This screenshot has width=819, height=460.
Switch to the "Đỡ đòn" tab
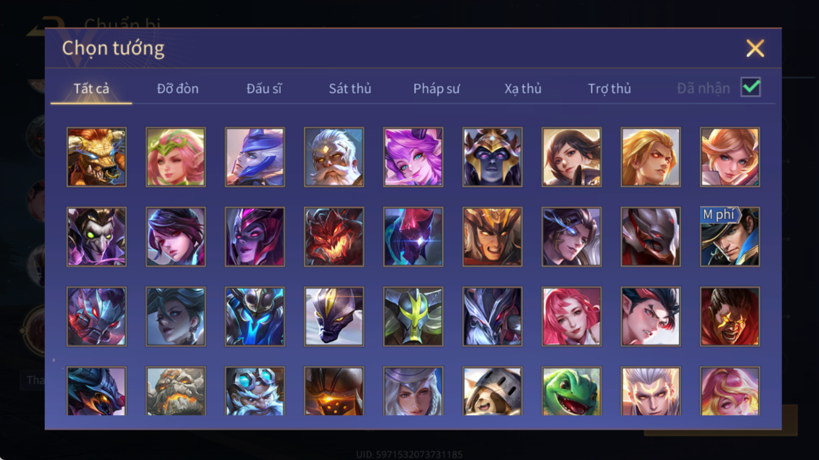pos(178,89)
